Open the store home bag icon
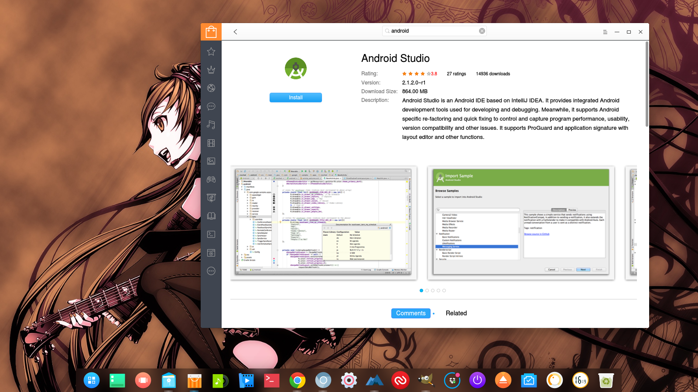The image size is (698, 392). click(x=211, y=32)
